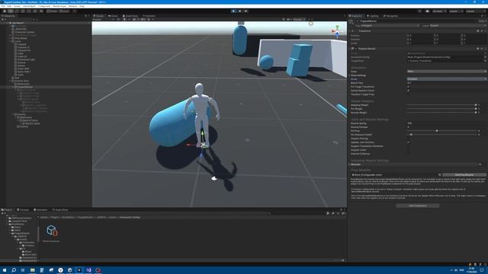Open the File menu
488x274 pixels.
pyautogui.click(x=3, y=6)
